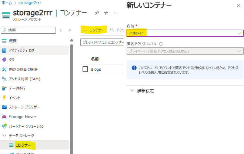
Task: Mark storage2rrr as favorite with star icon
Action: click(106, 13)
